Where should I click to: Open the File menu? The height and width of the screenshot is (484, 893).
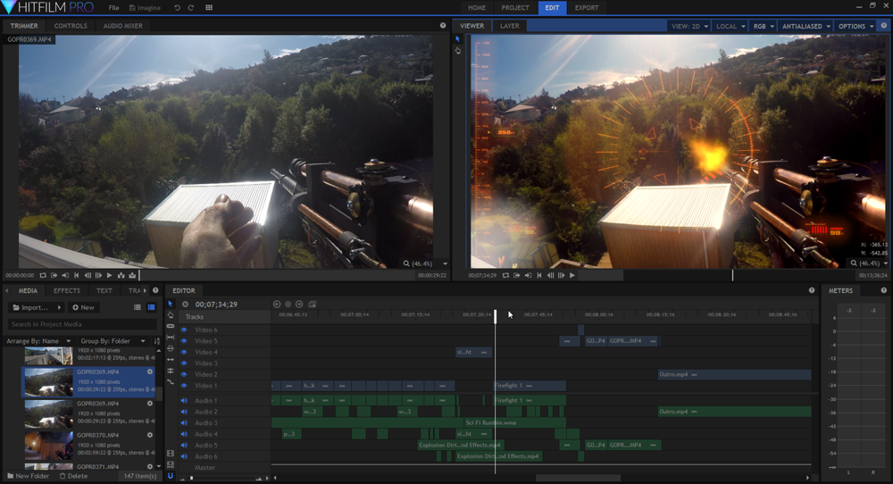[114, 8]
